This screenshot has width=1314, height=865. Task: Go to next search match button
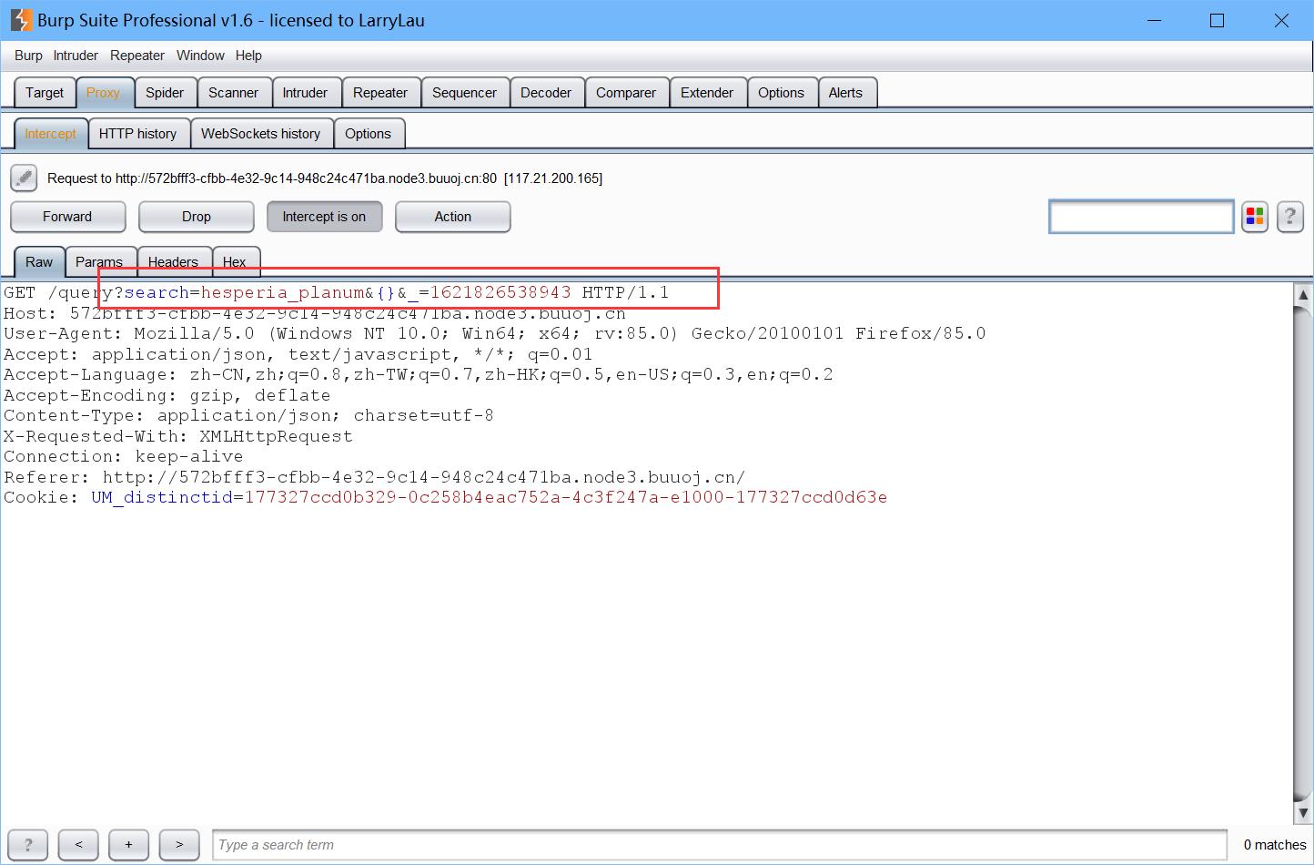[179, 845]
